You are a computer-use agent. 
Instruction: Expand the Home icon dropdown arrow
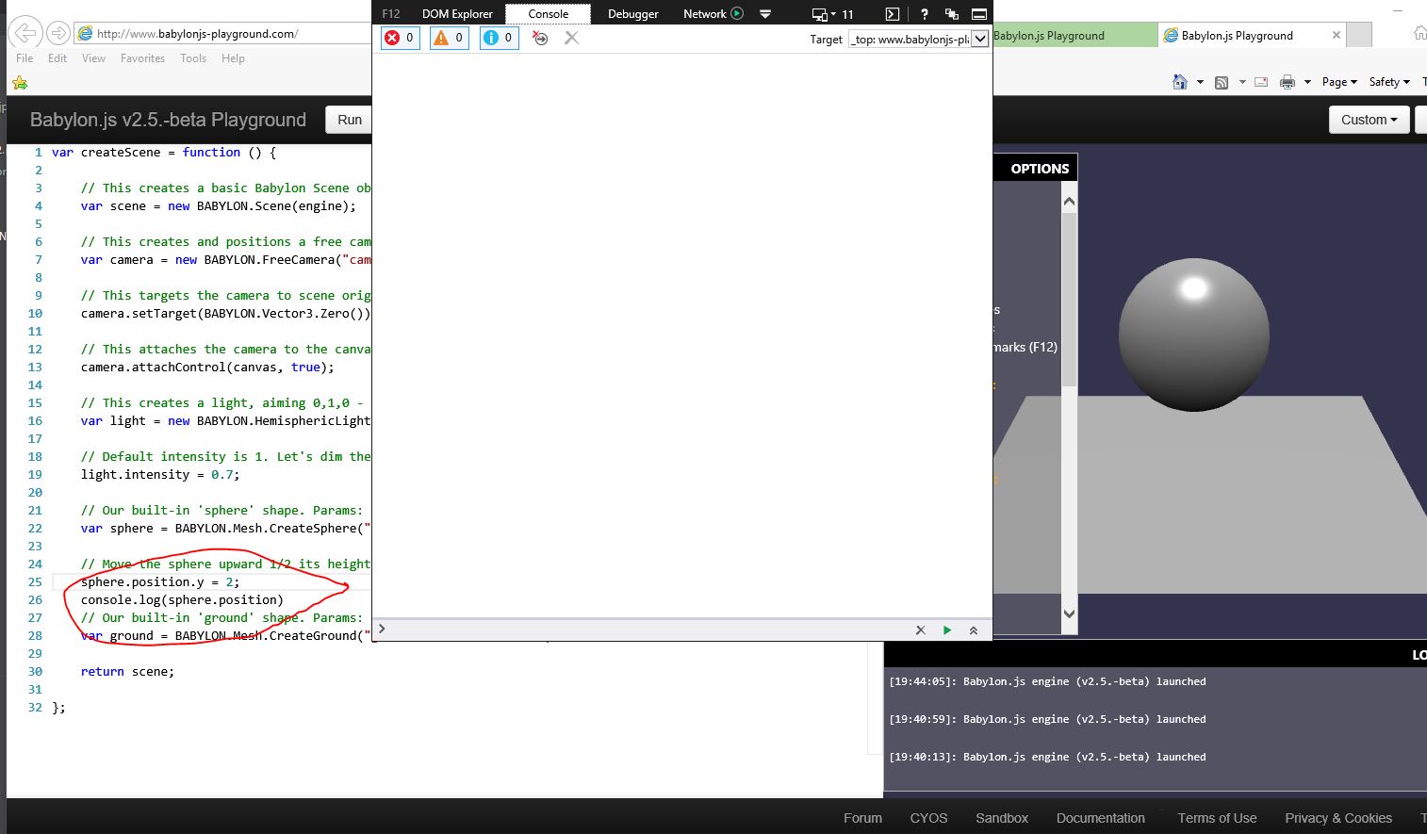click(x=1200, y=82)
